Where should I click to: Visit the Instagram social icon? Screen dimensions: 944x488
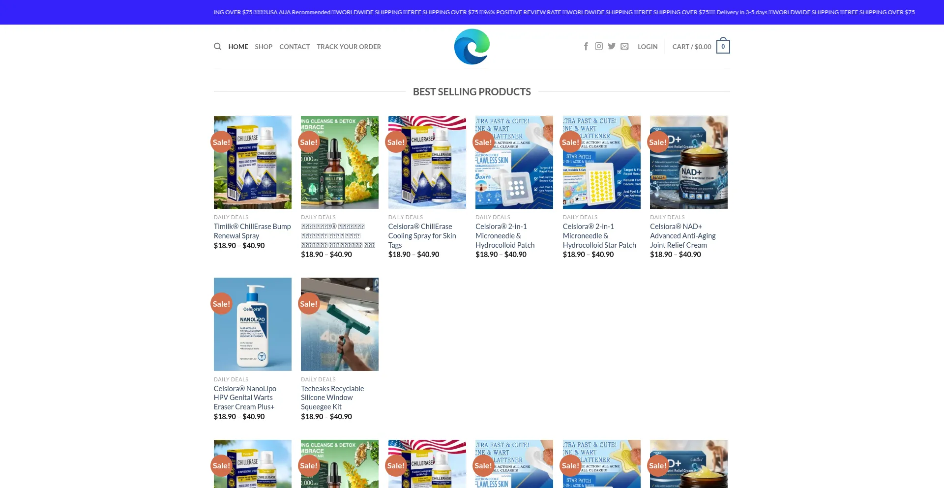pyautogui.click(x=599, y=46)
